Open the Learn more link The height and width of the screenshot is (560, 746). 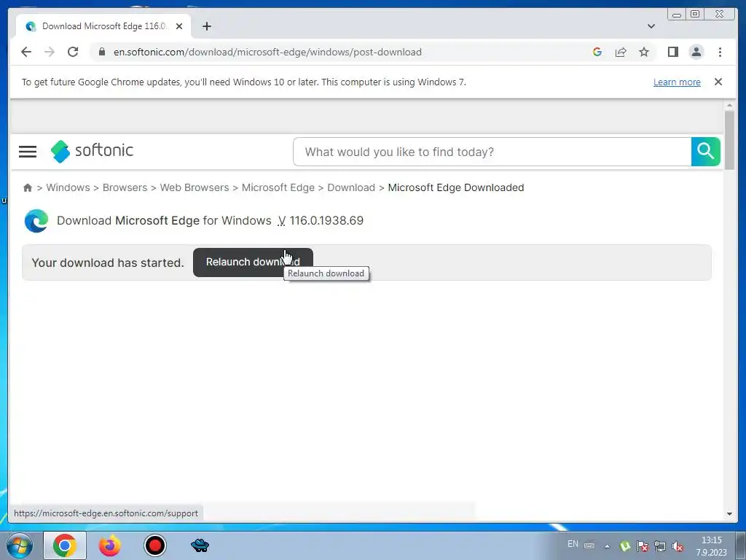[677, 82]
